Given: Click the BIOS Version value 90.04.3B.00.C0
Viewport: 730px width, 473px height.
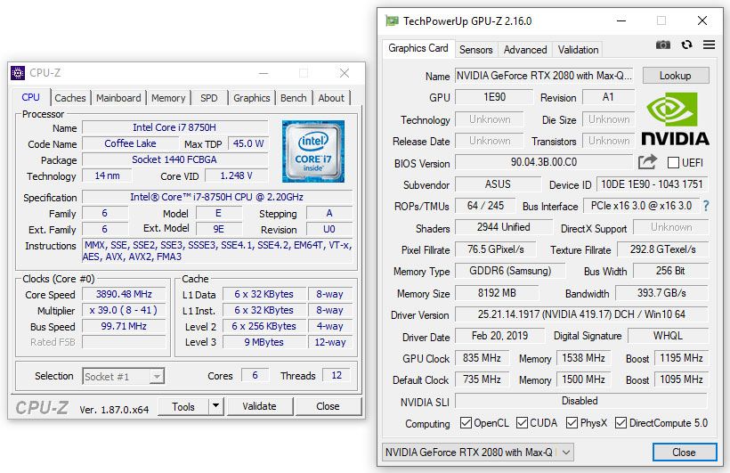Looking at the screenshot, I should coord(544,162).
